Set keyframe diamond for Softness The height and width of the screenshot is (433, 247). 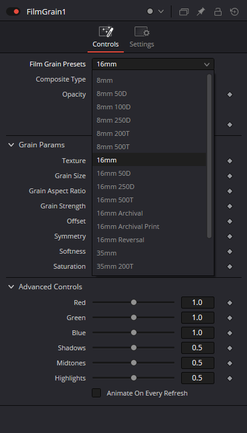point(229,251)
